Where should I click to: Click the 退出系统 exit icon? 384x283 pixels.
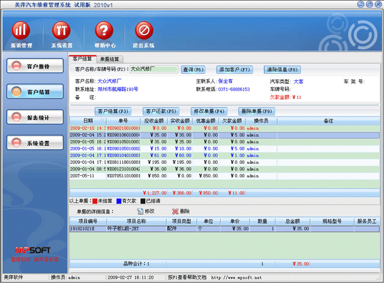tap(144, 30)
